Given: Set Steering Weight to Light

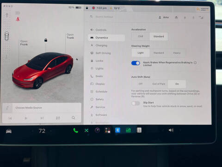Looking at the screenshot, I should [141, 53].
